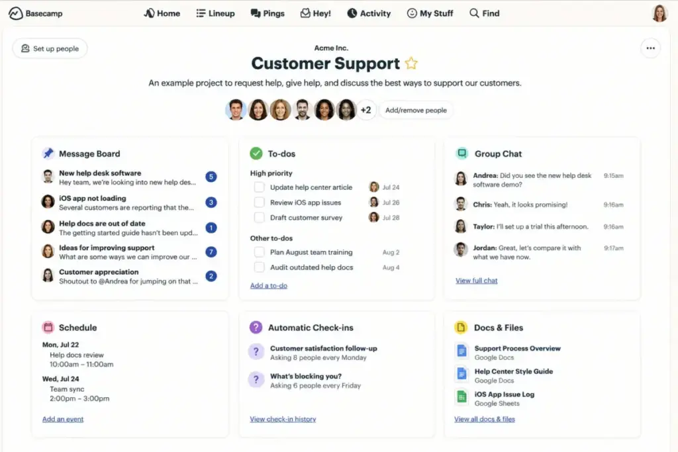678x452 pixels.
Task: Click Support Process Overview doc icon
Action: [461, 351]
